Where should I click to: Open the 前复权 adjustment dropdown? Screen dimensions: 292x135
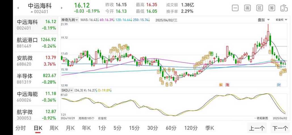281,20
